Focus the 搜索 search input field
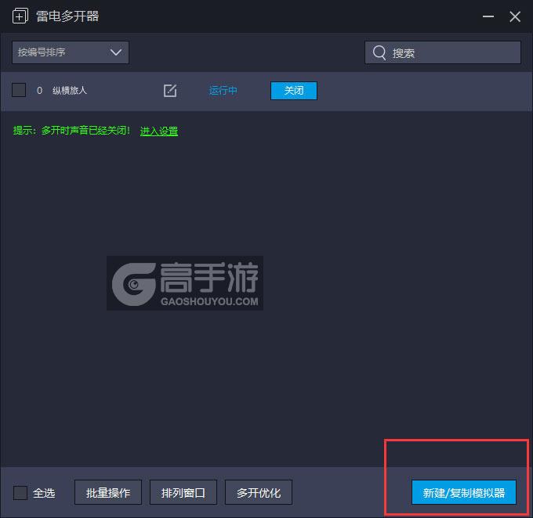The image size is (533, 518). coord(443,52)
